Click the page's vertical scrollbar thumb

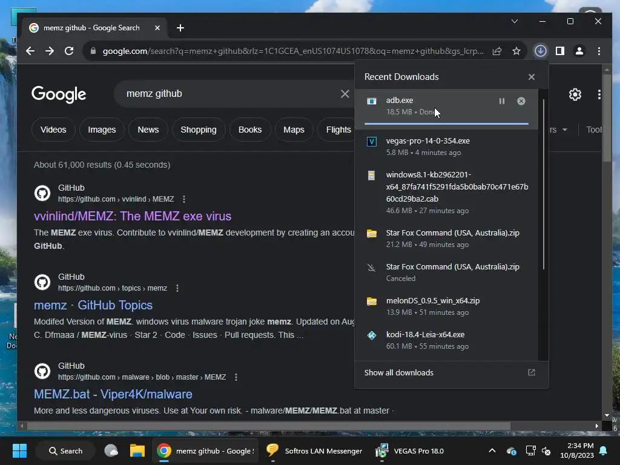click(607, 118)
